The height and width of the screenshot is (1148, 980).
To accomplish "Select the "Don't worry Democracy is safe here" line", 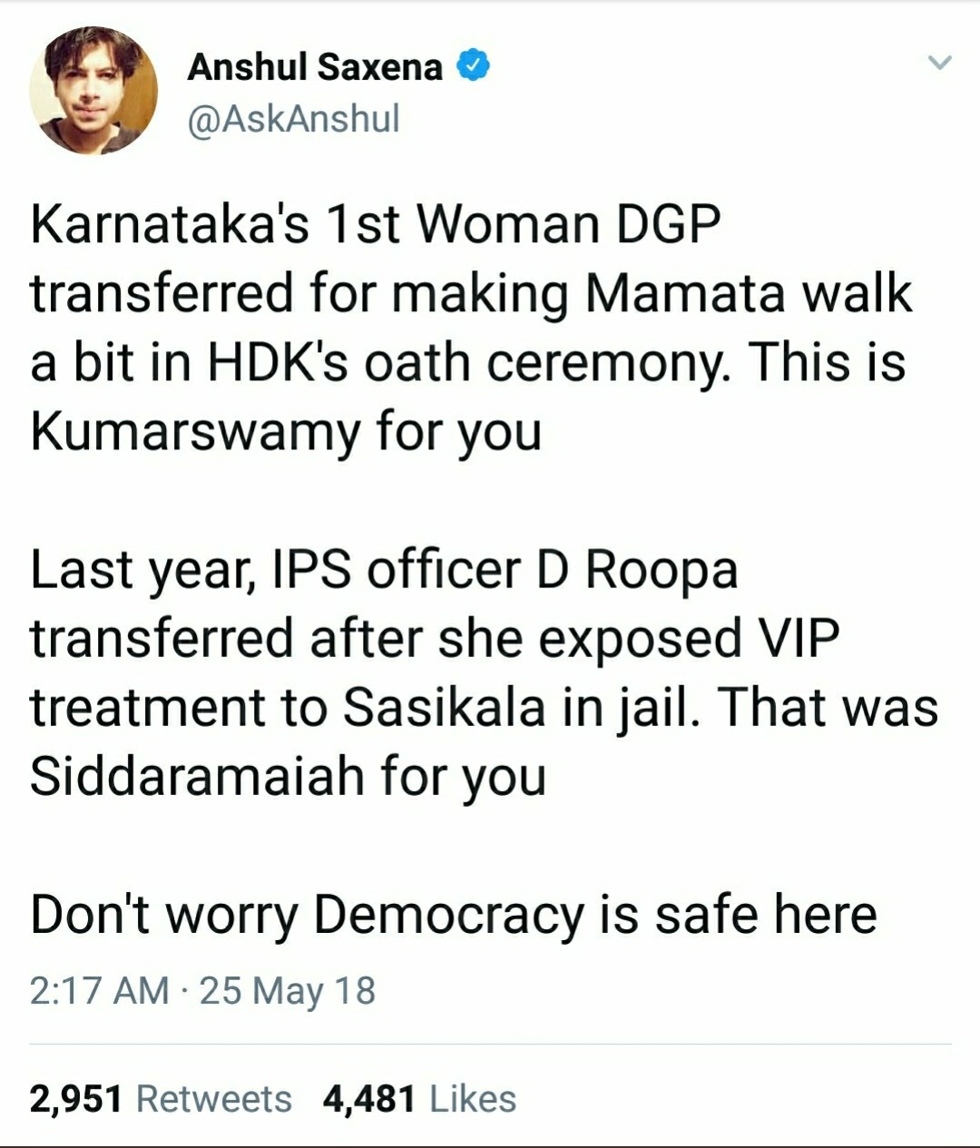I will coord(454,914).
